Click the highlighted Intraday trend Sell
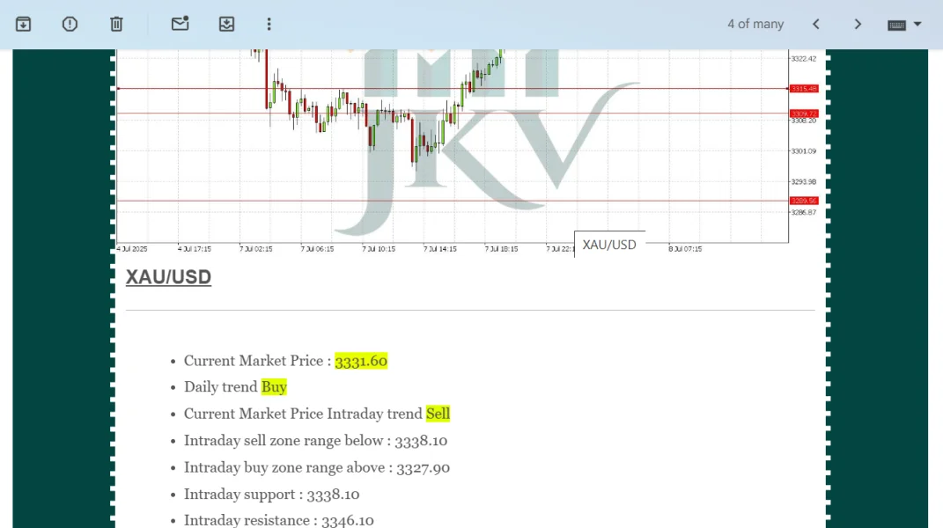This screenshot has height=528, width=943. pos(438,414)
